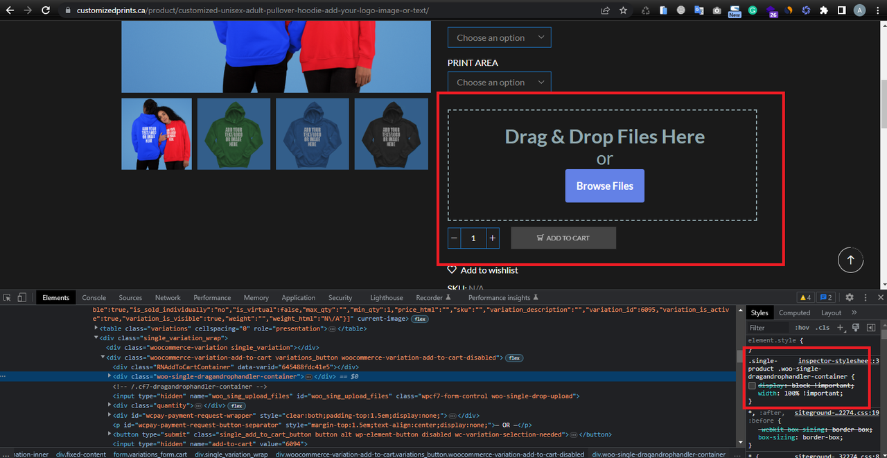Decrease quantity with the minus button
Viewport: 887px width, 458px height.
click(x=455, y=238)
